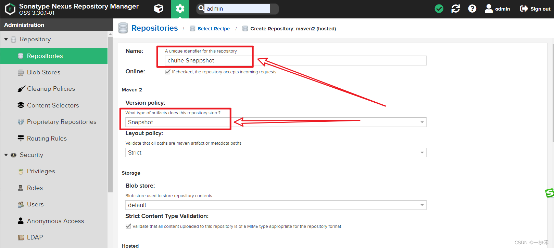Open the Layout policy dropdown arrow

click(422, 152)
